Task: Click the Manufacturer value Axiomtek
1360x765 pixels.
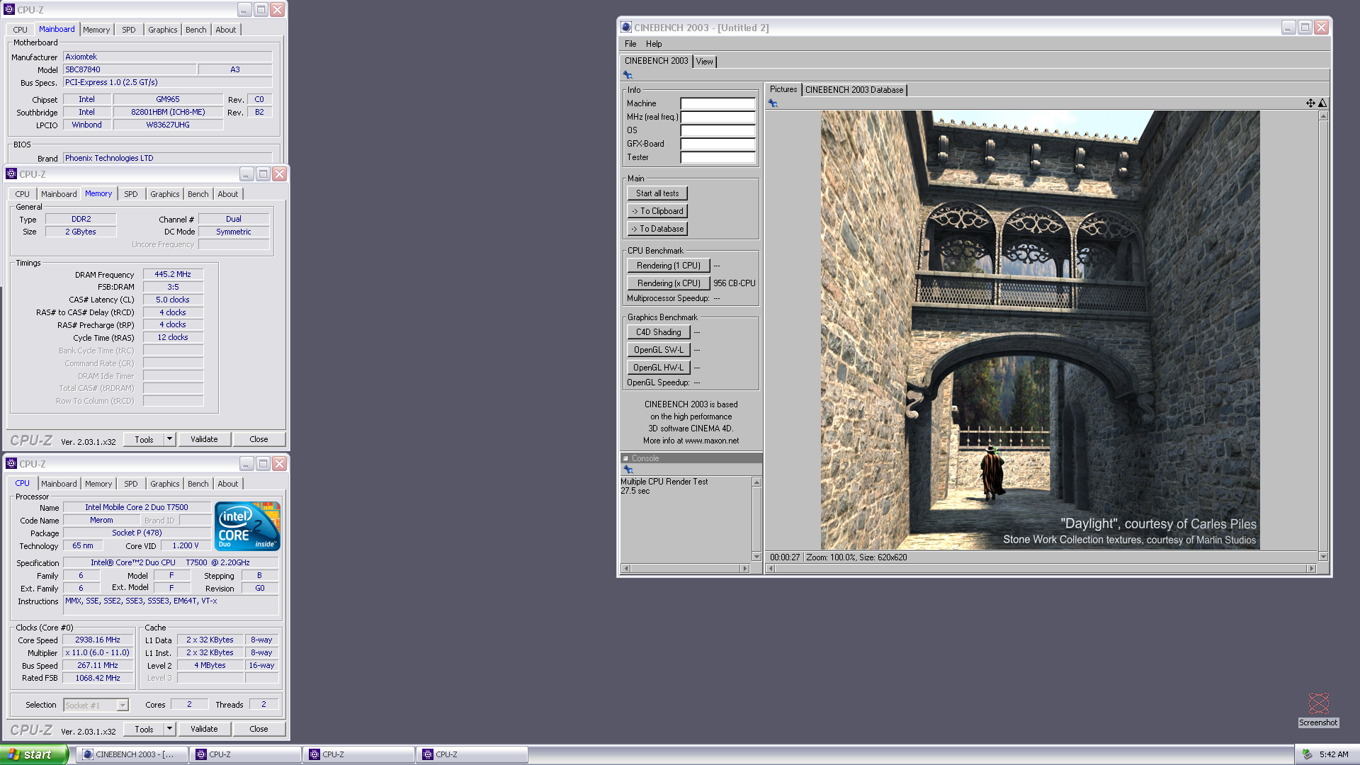Action: (167, 57)
